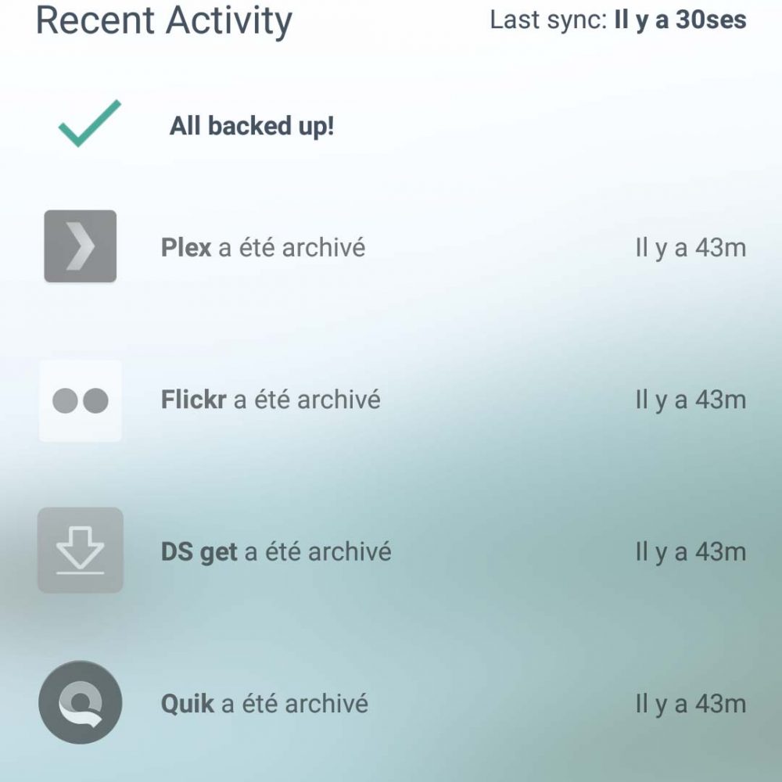Tap Flickr's 'Il y a 43m' timestamp
This screenshot has height=782, width=782.
(691, 400)
